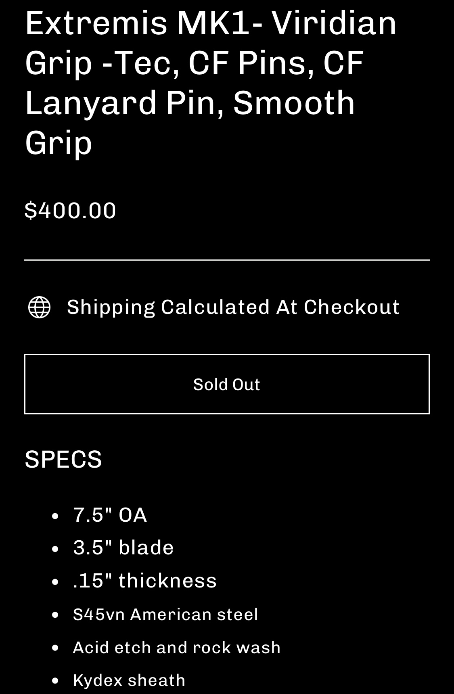This screenshot has height=694, width=454.
Task: Click the bullet before Kydex sheath
Action: tap(56, 681)
